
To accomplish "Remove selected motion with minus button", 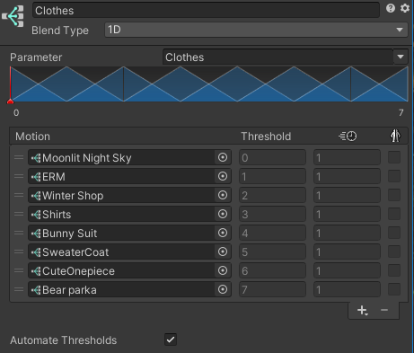I will click(384, 310).
